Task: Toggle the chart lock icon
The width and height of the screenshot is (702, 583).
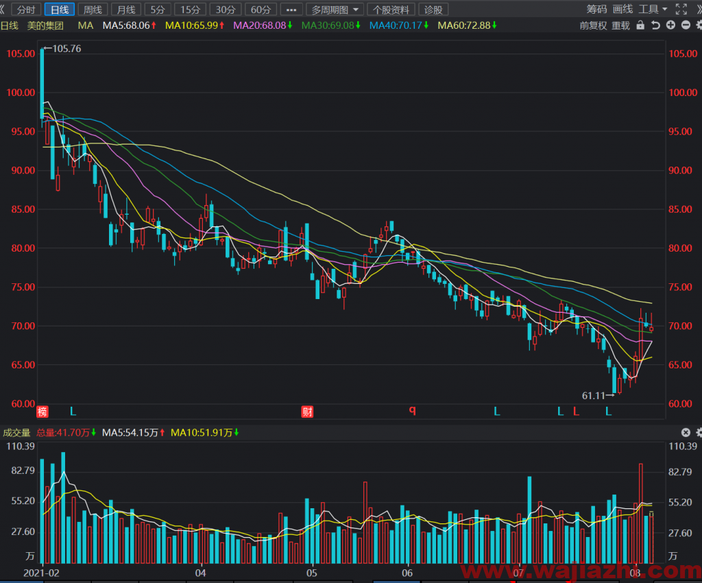Action: pos(640,25)
